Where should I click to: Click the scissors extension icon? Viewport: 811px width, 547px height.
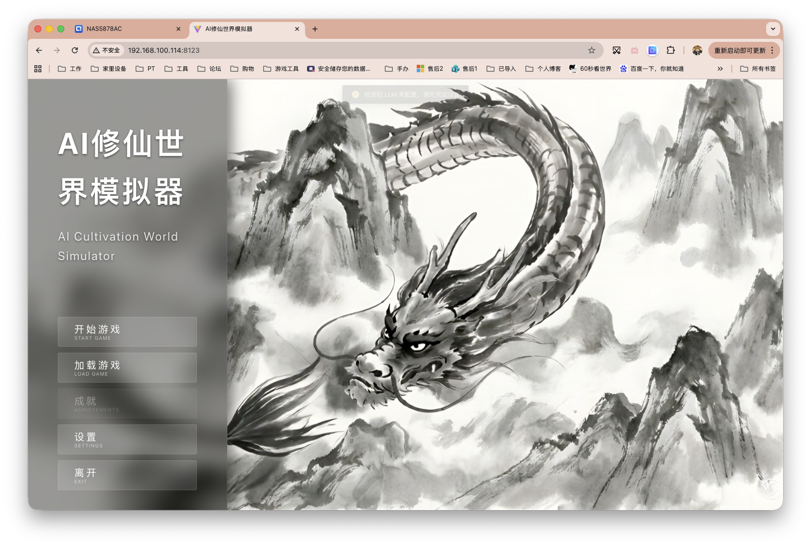(617, 50)
